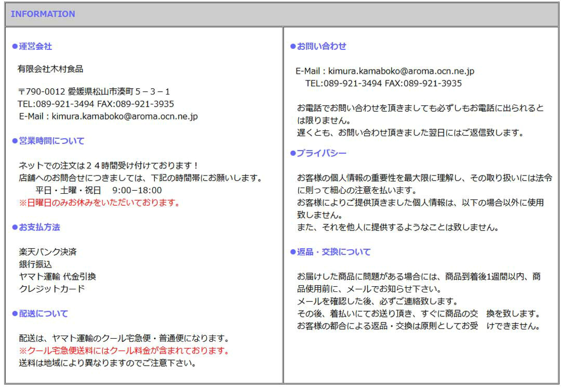
Task: Click TEL/FAX line under お問い合わせ
Action: [384, 83]
